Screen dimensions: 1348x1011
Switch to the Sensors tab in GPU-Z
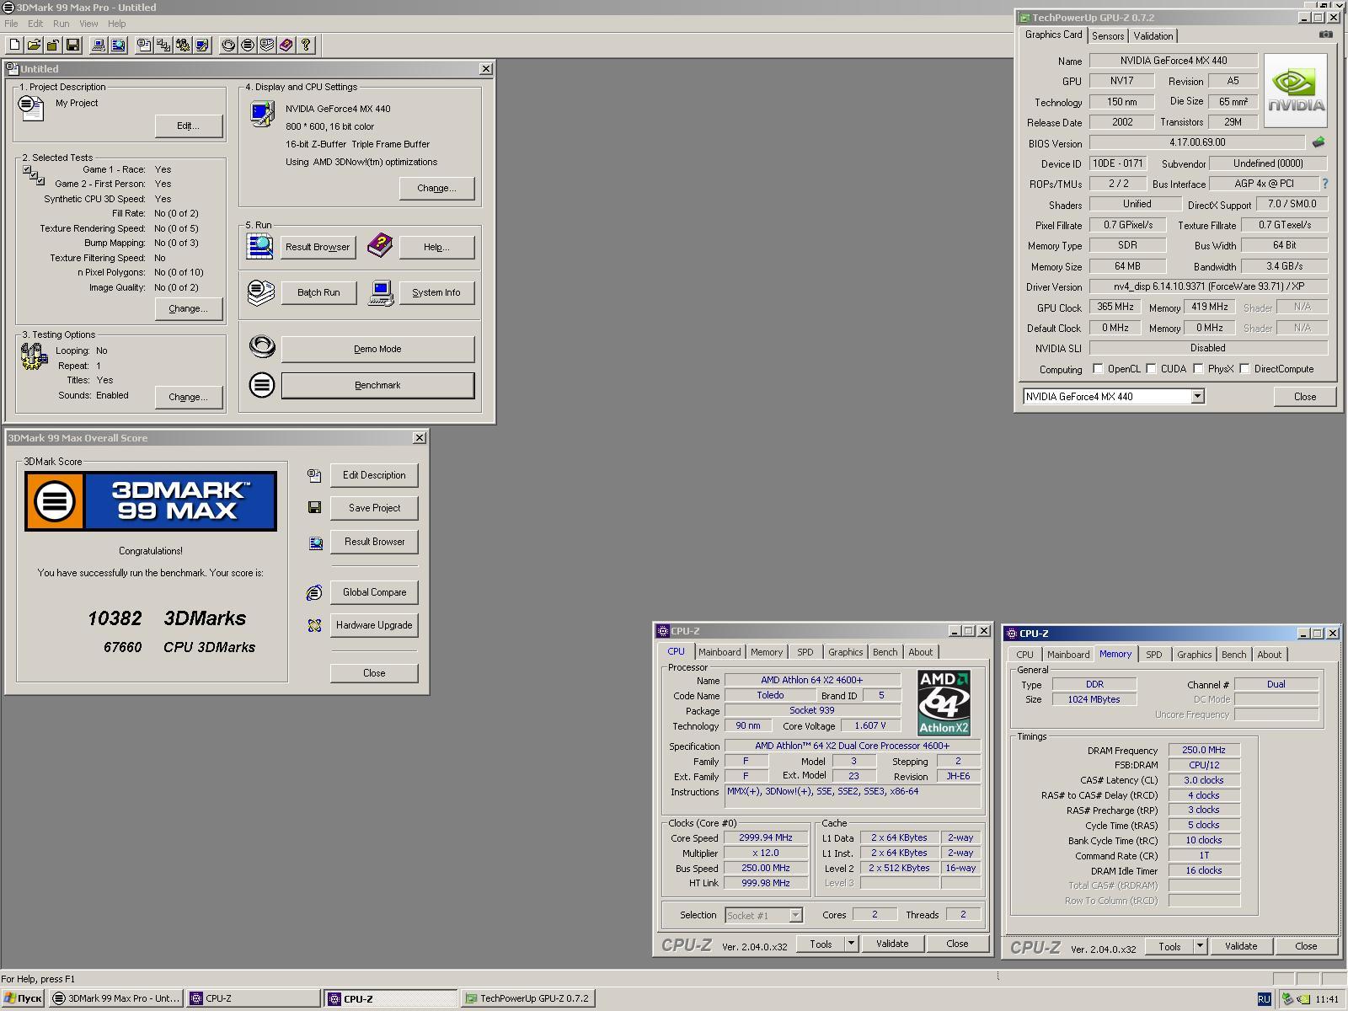(x=1108, y=35)
